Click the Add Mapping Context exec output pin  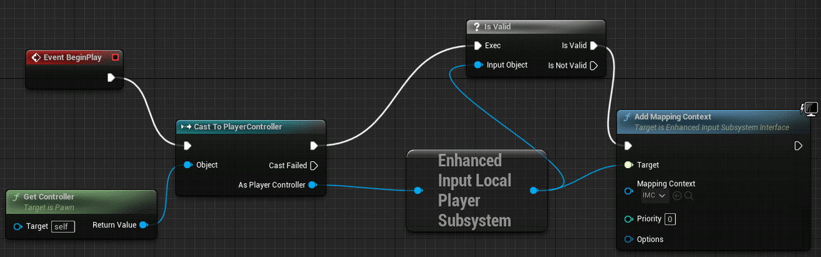tap(798, 146)
